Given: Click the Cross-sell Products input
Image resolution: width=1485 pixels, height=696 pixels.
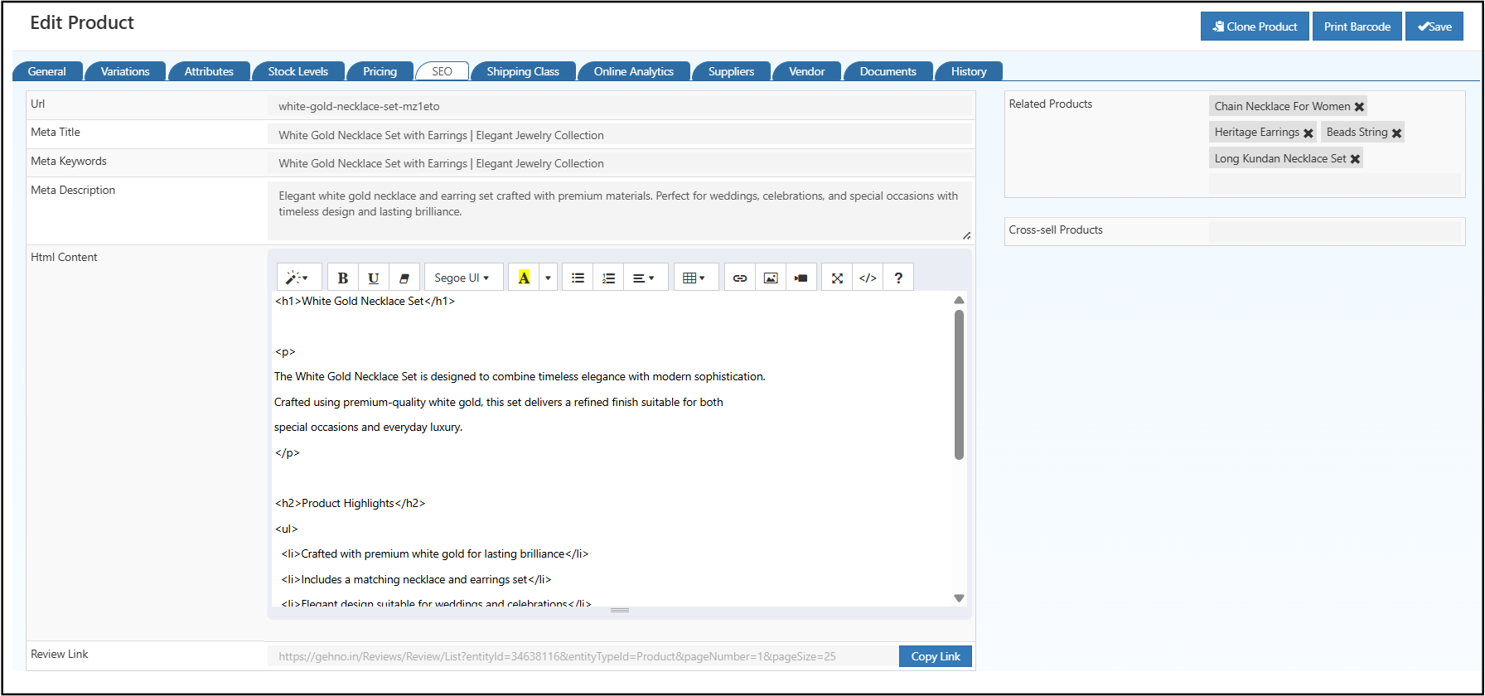Looking at the screenshot, I should pyautogui.click(x=1334, y=230).
